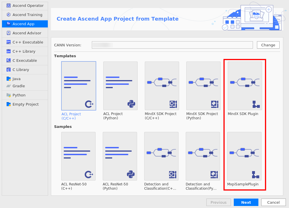Viewport: 289px width, 208px height.
Task: Click the Ascend App sidebar icon
Action: coord(9,24)
